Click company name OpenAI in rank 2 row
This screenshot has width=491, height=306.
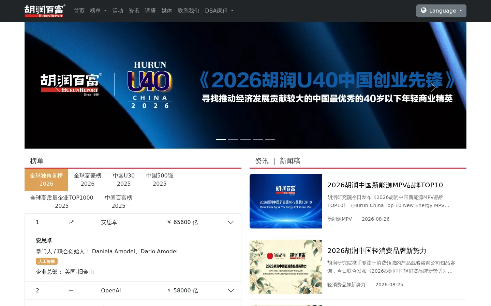(111, 291)
